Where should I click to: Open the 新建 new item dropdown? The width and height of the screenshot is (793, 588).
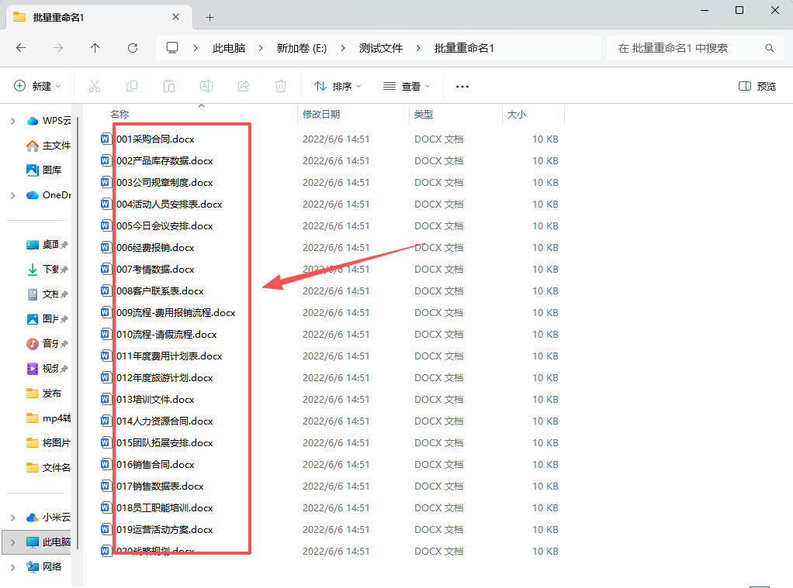(37, 87)
